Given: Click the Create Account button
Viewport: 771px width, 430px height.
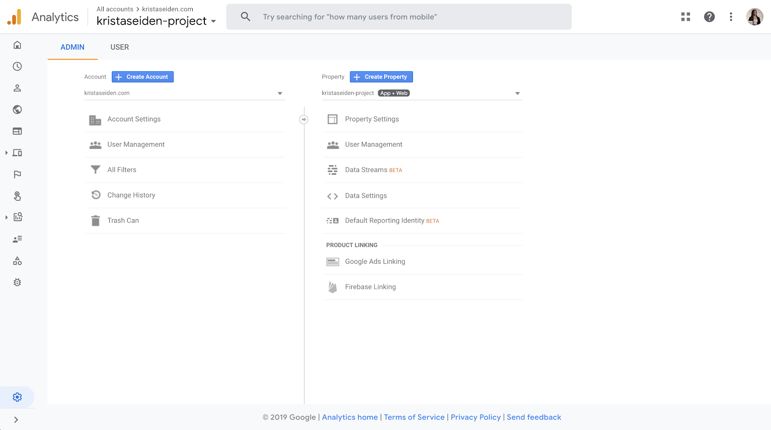Looking at the screenshot, I should [x=143, y=77].
